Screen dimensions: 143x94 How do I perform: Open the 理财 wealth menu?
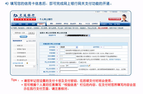[x=51, y=24]
